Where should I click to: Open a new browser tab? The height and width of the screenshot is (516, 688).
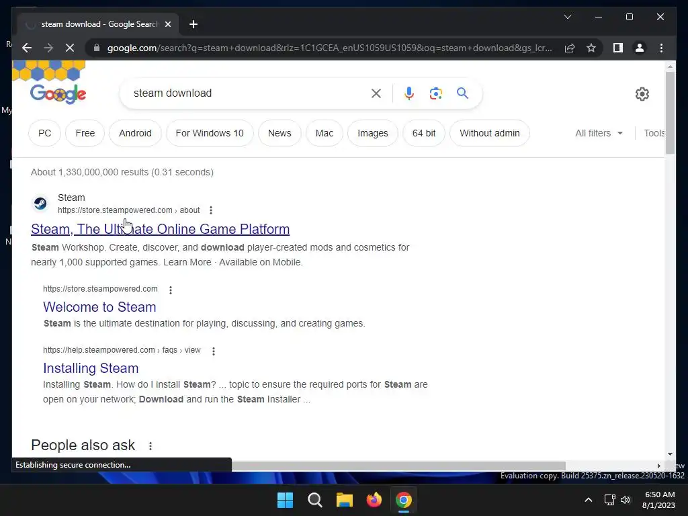(x=193, y=24)
